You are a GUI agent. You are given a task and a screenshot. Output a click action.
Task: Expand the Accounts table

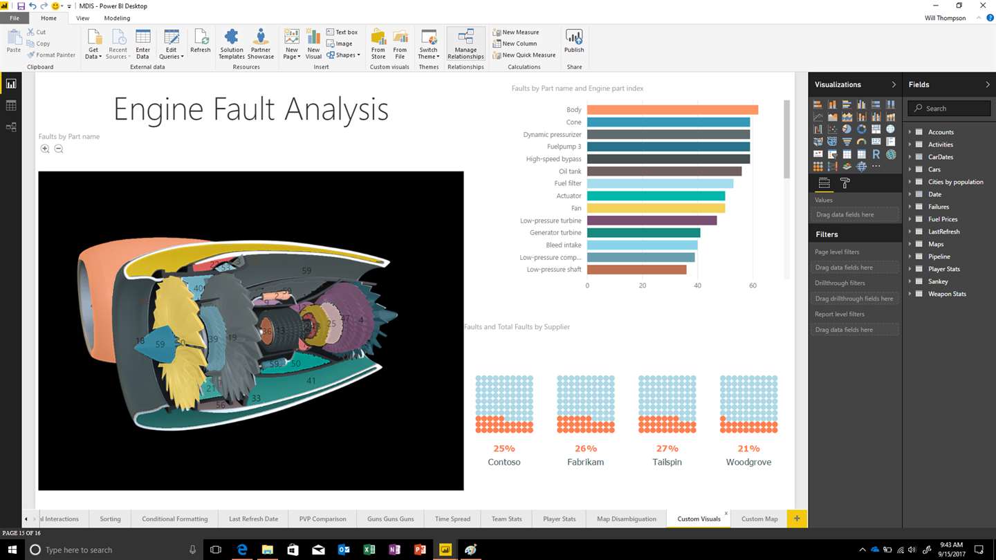point(910,132)
